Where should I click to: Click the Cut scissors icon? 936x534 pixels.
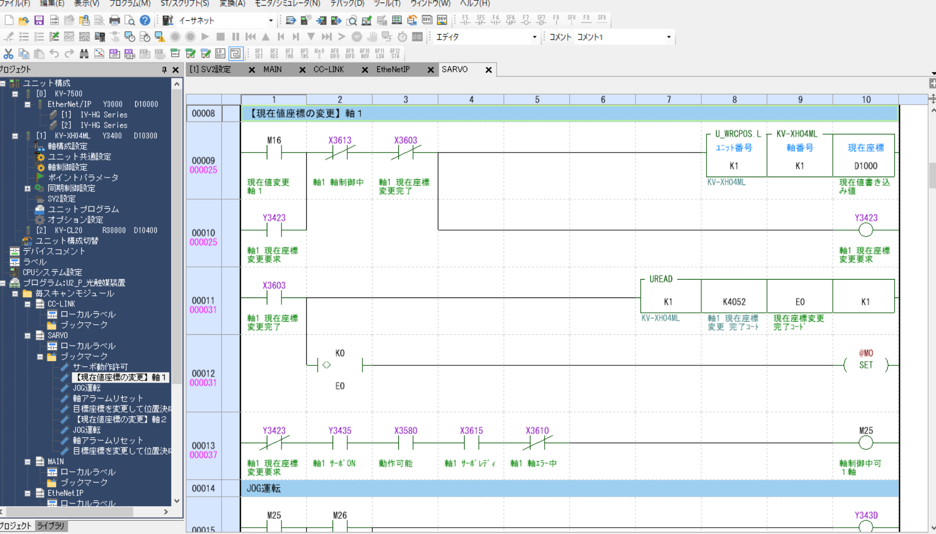coord(8,54)
